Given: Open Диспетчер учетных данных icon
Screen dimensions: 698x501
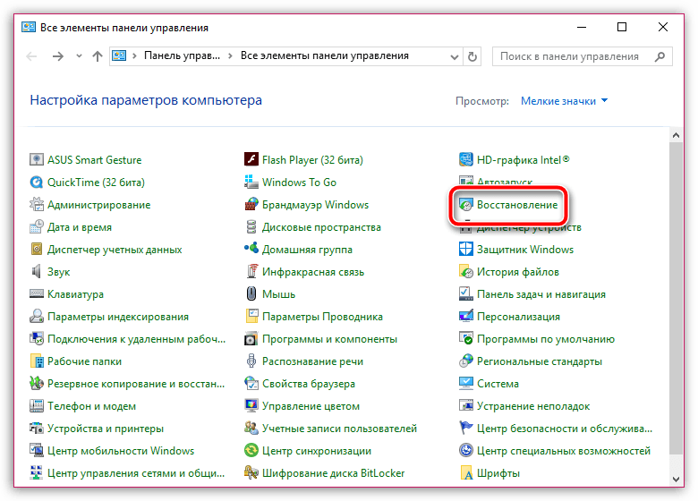Looking at the screenshot, I should click(36, 250).
